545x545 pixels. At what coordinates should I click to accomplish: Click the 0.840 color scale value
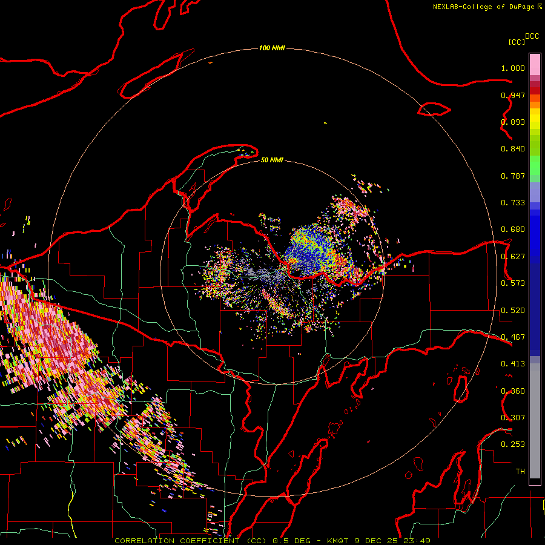click(x=513, y=149)
